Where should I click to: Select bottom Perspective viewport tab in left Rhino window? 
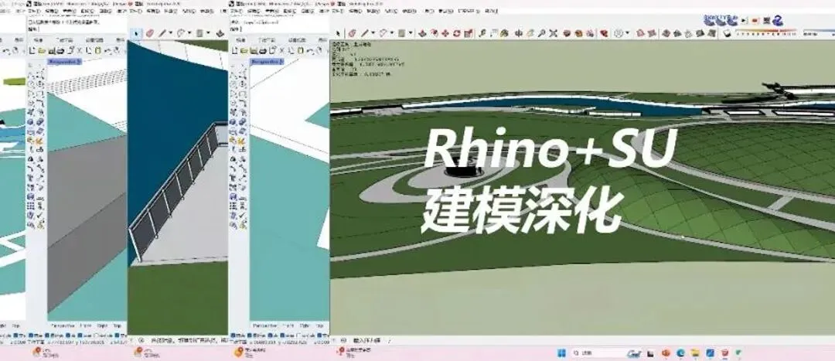click(63, 325)
